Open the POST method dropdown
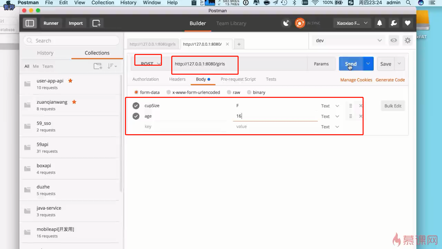This screenshot has width=442, height=249. 151,64
